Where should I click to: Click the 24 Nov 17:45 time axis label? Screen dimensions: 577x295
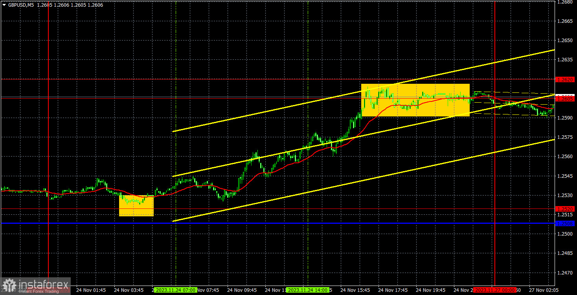point(393,290)
